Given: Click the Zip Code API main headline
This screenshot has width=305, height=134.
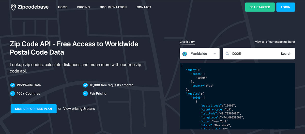Looking at the screenshot, I should click(x=74, y=48).
